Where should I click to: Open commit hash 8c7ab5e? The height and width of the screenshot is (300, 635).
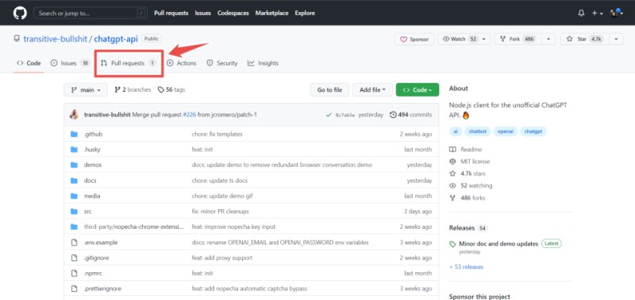pyautogui.click(x=345, y=115)
